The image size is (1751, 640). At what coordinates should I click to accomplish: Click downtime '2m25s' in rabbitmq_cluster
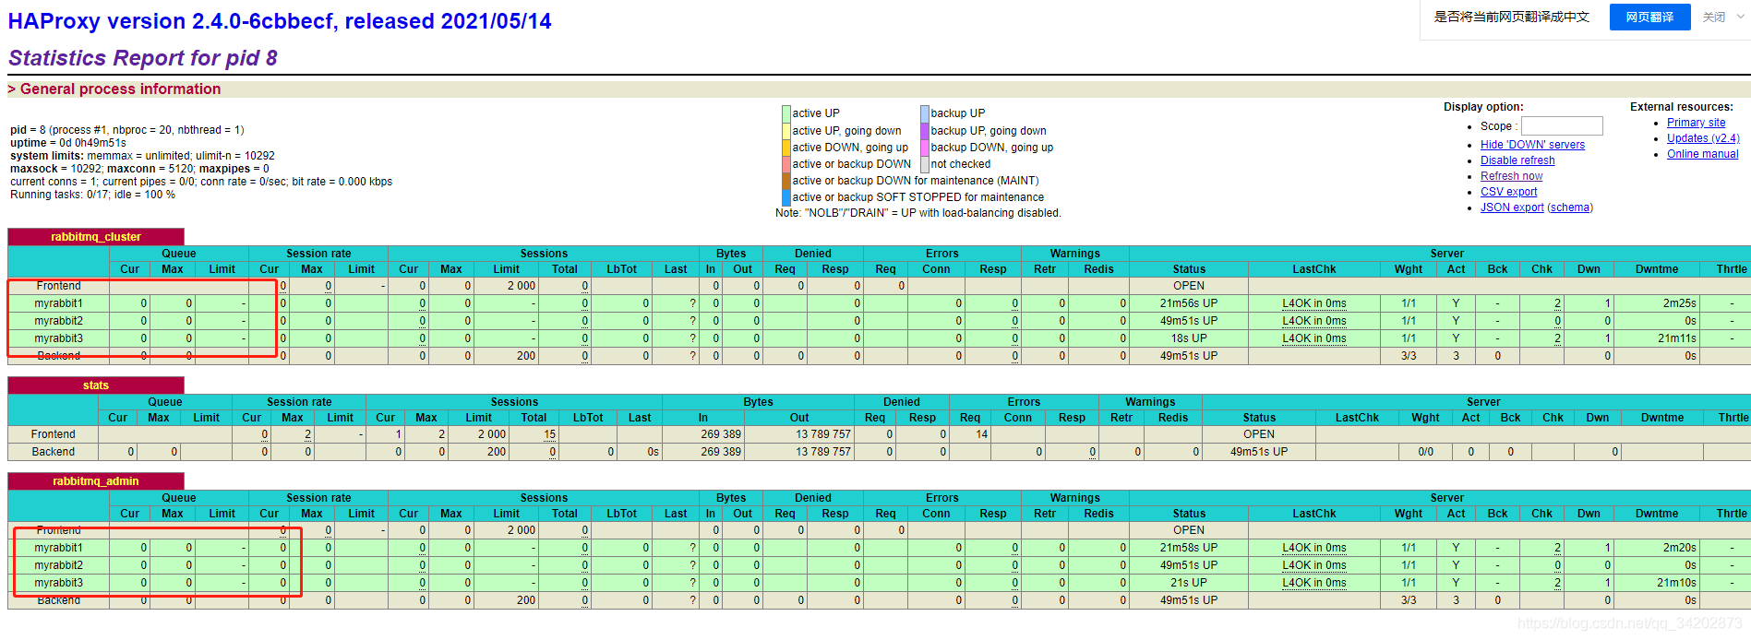[1680, 303]
